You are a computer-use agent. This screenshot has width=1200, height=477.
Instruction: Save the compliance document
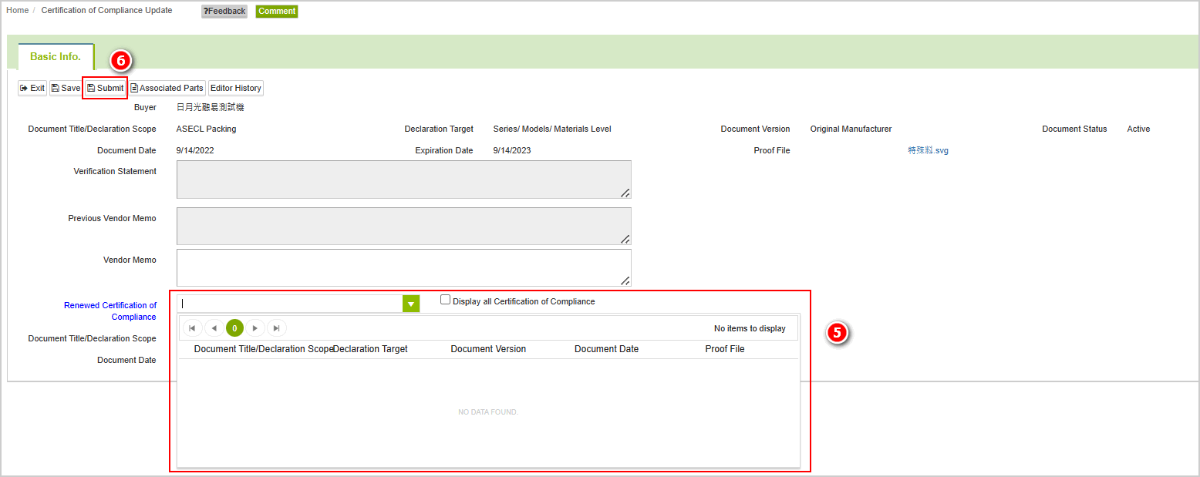pyautogui.click(x=66, y=88)
